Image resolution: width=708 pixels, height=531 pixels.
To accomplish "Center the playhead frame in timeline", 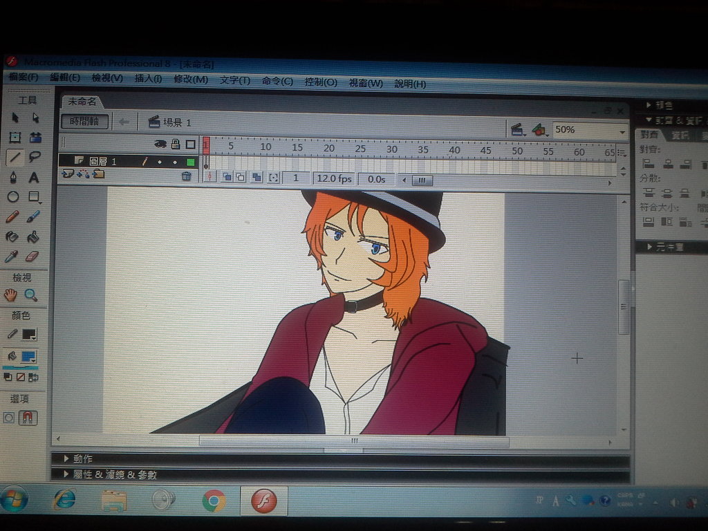I will [209, 176].
